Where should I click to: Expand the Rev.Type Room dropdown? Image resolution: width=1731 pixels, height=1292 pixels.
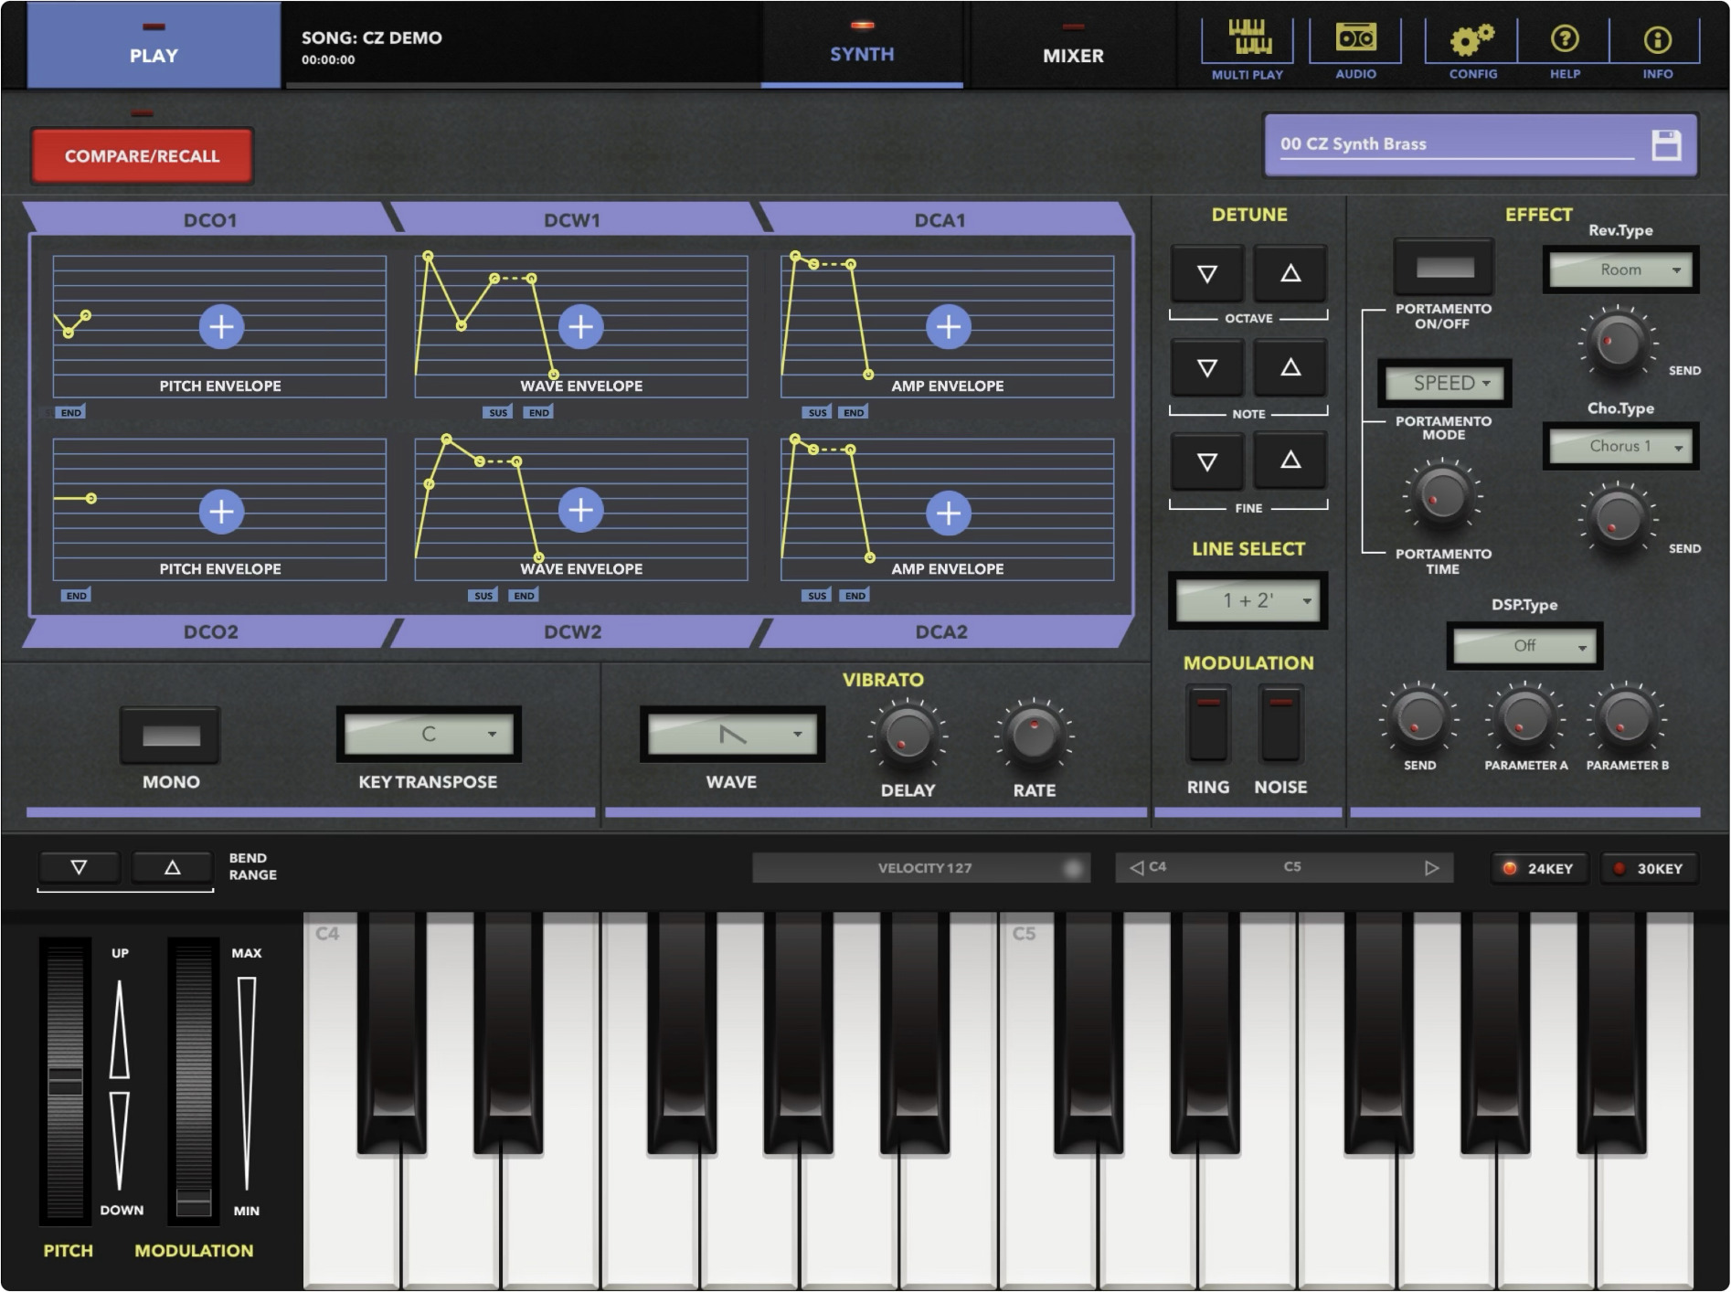click(1620, 270)
